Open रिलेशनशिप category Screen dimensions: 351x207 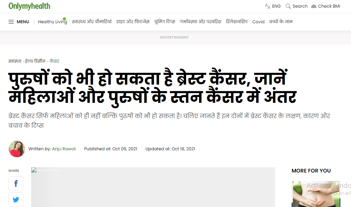237,22
